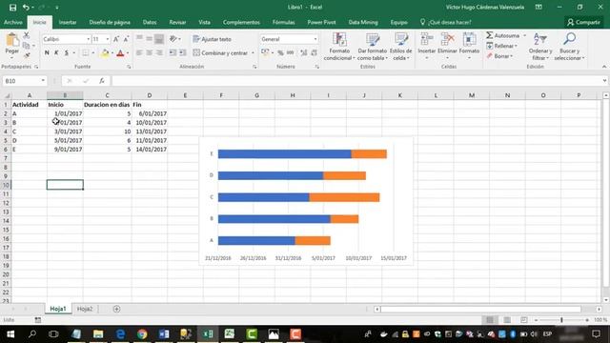Click the Orientation text angle icon

(173, 39)
